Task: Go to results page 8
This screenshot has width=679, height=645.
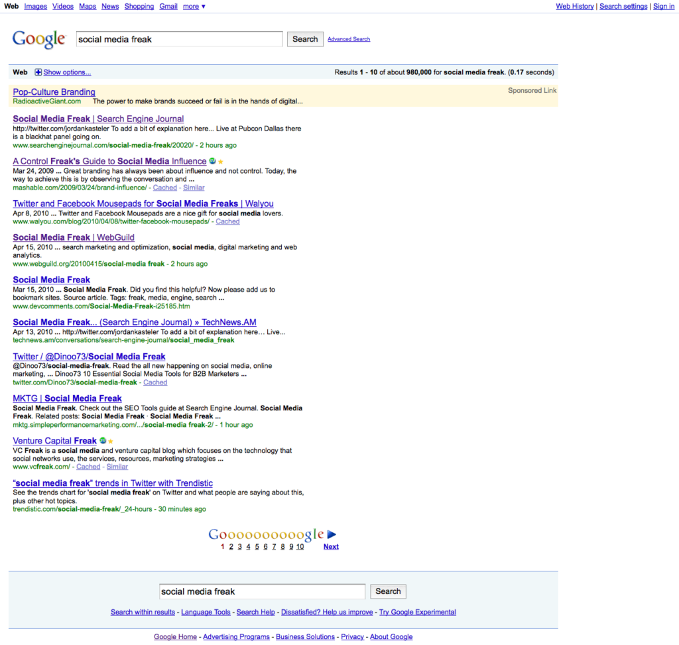Action: click(282, 547)
